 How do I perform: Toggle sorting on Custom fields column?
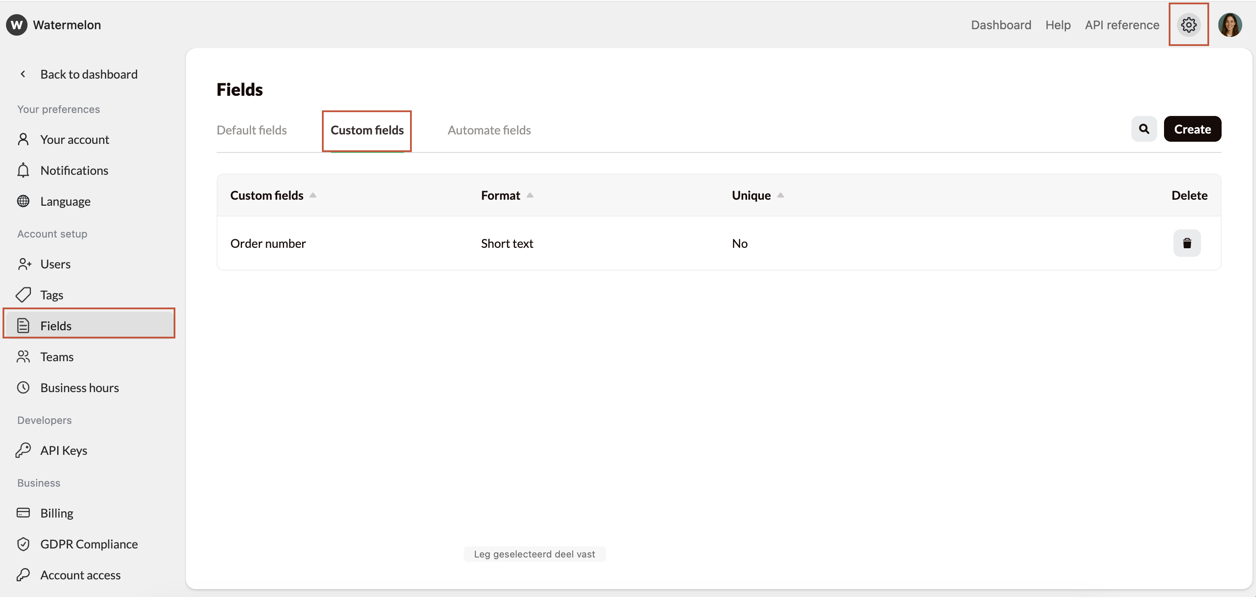[313, 195]
